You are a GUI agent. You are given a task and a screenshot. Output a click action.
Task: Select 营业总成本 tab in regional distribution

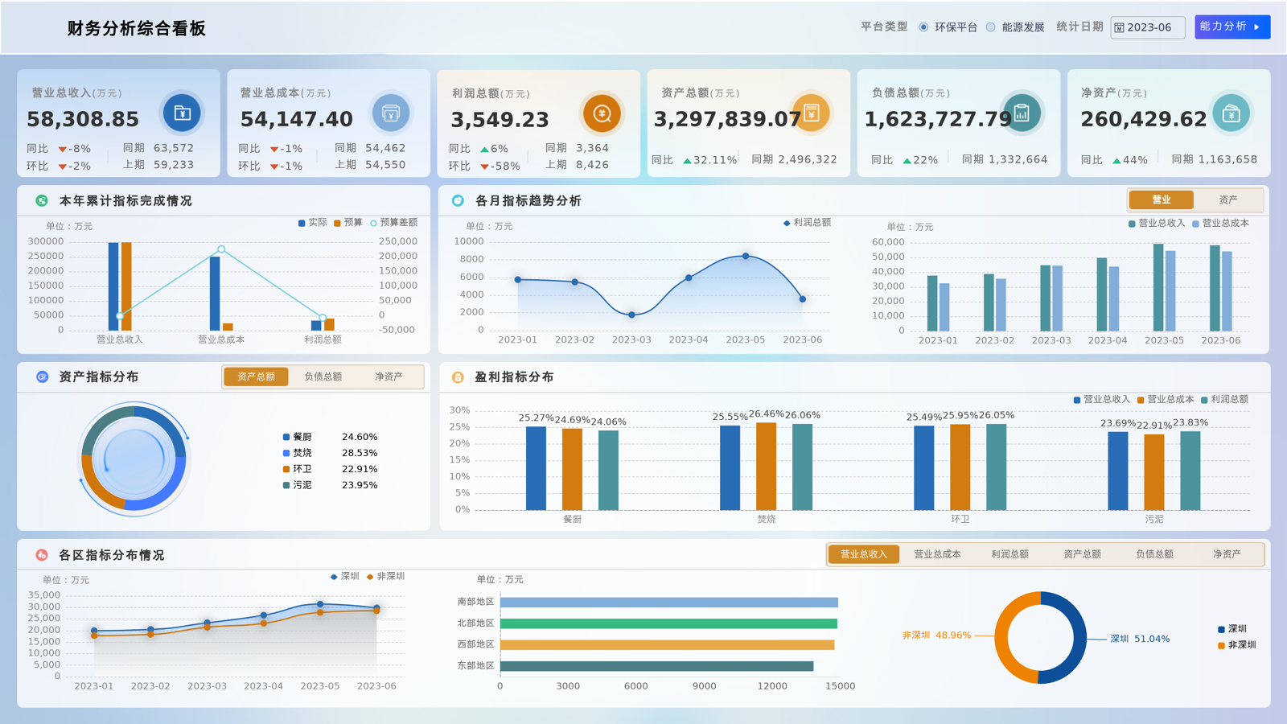[x=937, y=554]
